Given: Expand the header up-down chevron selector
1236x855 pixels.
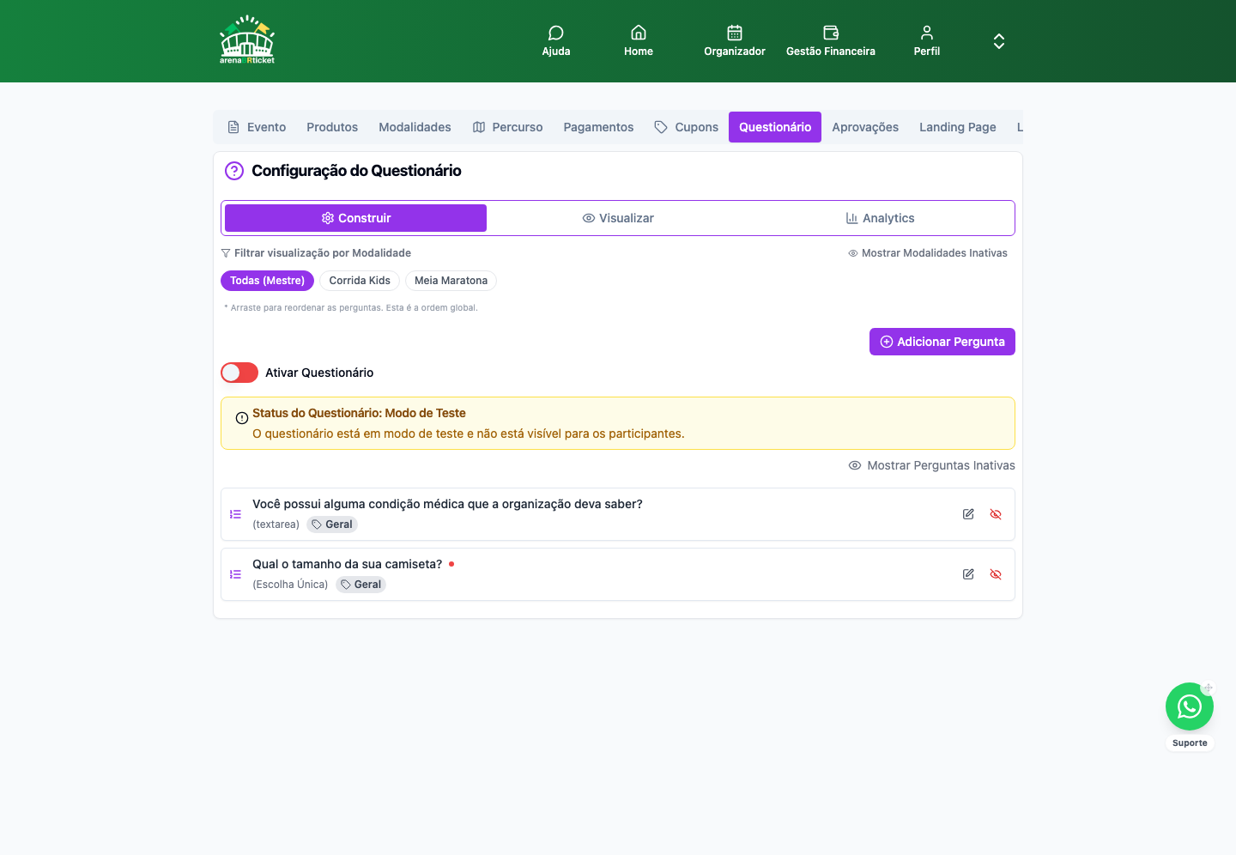Looking at the screenshot, I should 999,41.
